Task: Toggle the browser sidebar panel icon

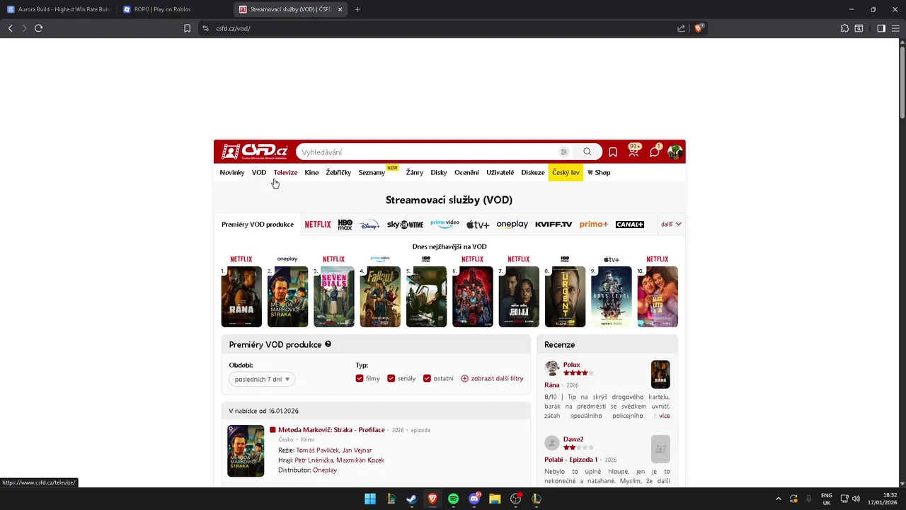Action: pyautogui.click(x=881, y=28)
